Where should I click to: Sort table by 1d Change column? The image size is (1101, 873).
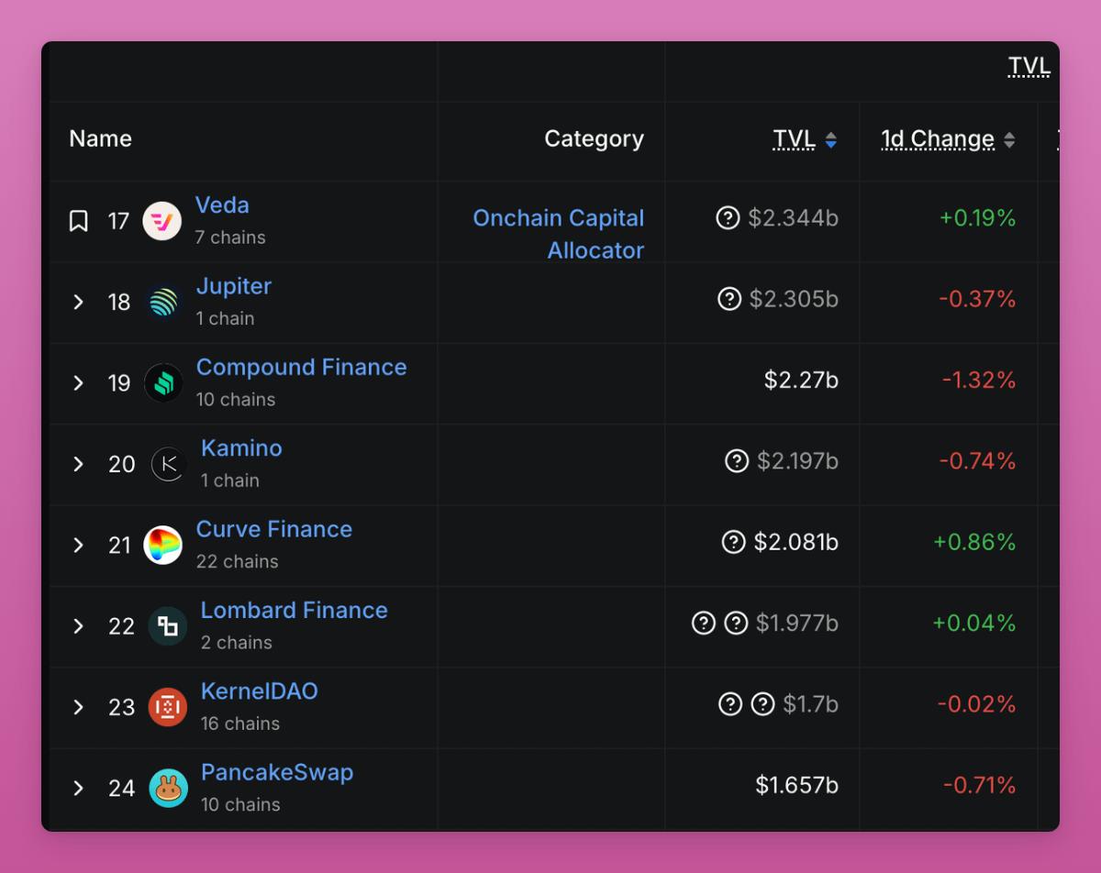948,139
